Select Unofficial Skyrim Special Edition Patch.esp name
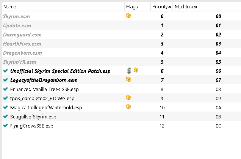The height and width of the screenshot is (159, 241). click(x=60, y=71)
